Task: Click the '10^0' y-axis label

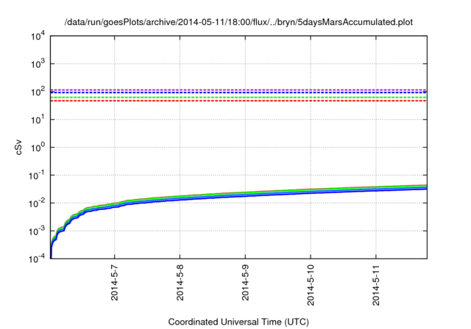Action: point(38,148)
